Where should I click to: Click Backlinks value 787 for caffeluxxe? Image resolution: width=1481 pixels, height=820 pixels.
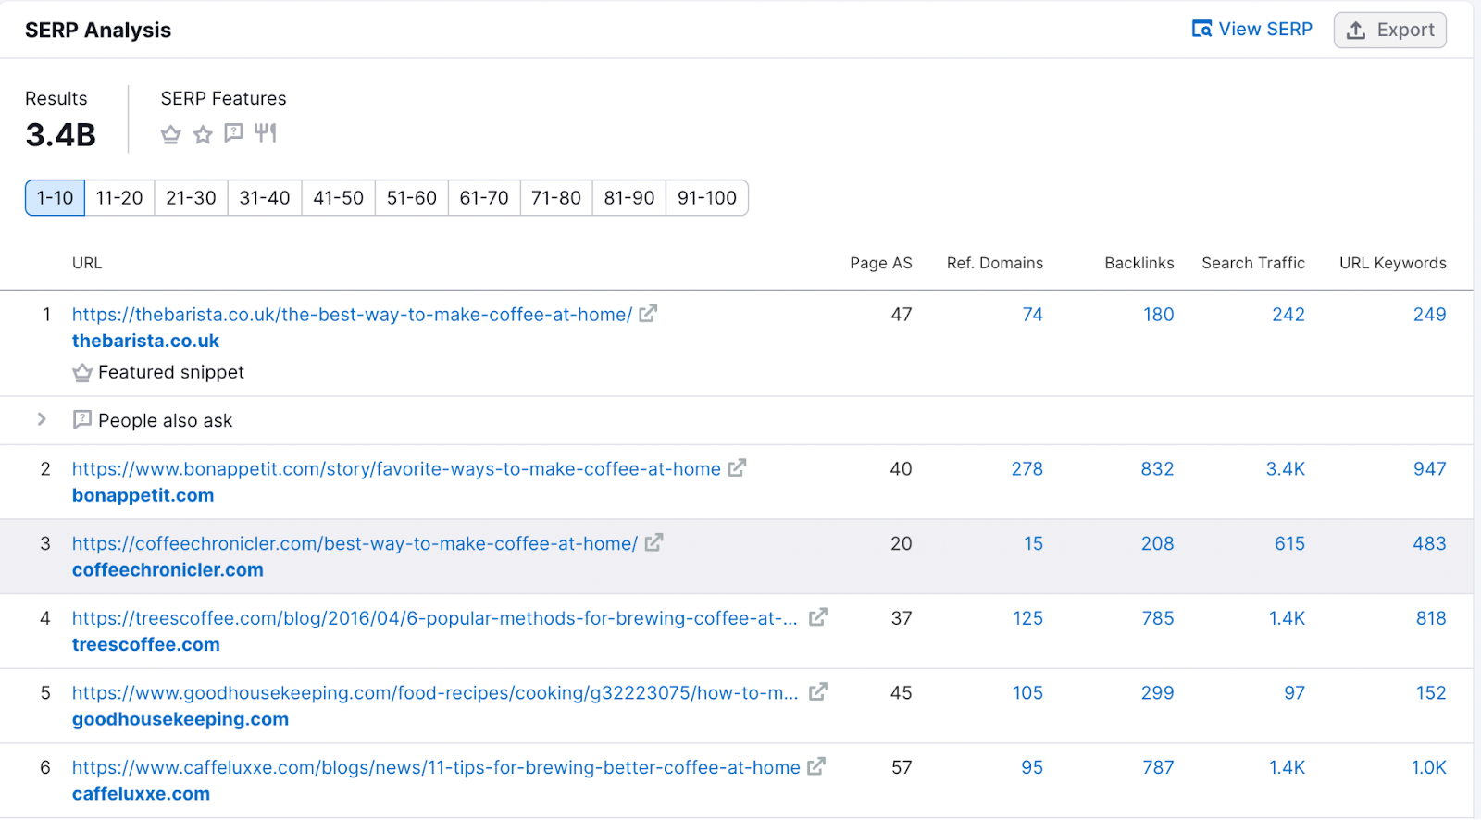pyautogui.click(x=1158, y=768)
